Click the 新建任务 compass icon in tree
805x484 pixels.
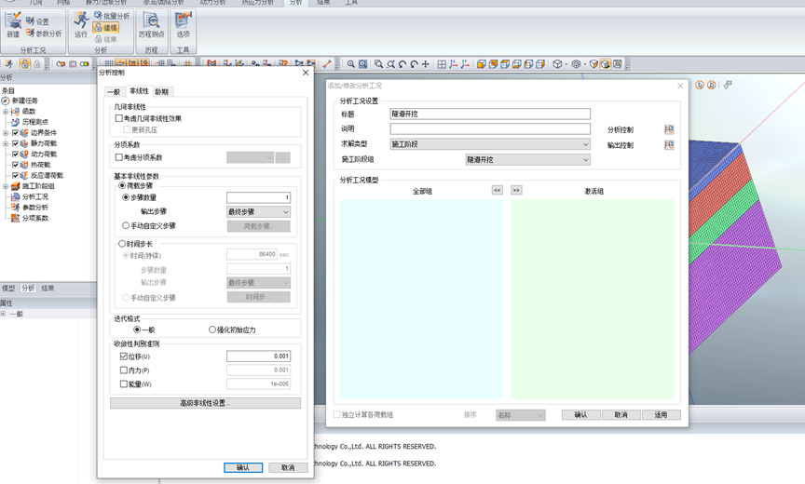click(x=6, y=101)
